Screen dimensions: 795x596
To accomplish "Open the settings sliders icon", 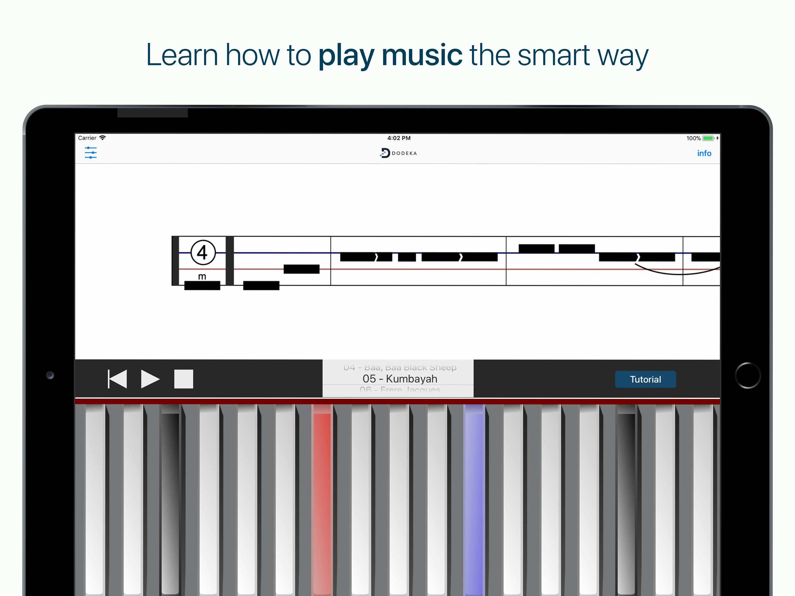I will pyautogui.click(x=90, y=153).
